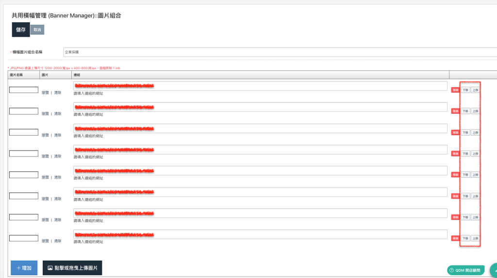Click the third row's link URL field
Image resolution: width=497 pixels, height=278 pixels.
[260, 128]
